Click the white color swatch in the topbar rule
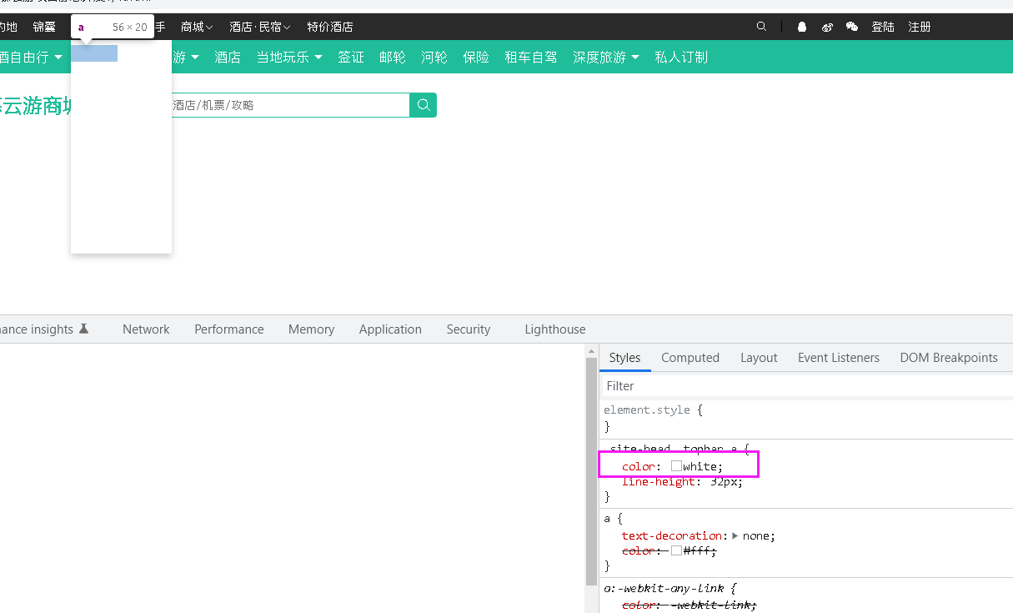Screen dimensions: 1013x613 pos(676,466)
